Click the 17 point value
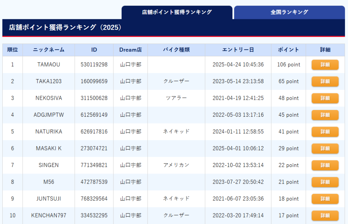Viewport: 348px width, 224px height. (289, 216)
